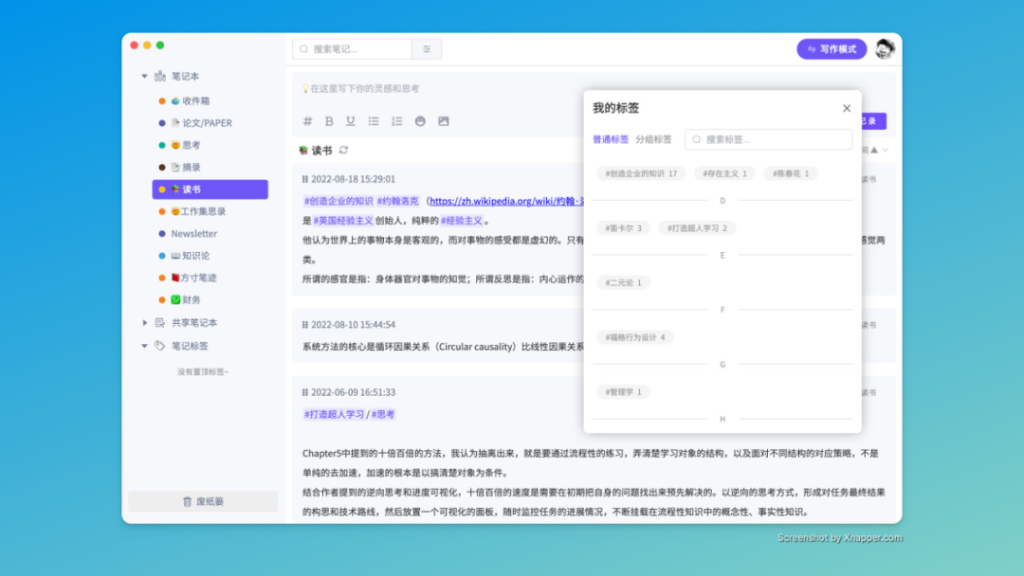Select tag #打造超人学习 2 in dialog
The image size is (1024, 576).
click(697, 228)
